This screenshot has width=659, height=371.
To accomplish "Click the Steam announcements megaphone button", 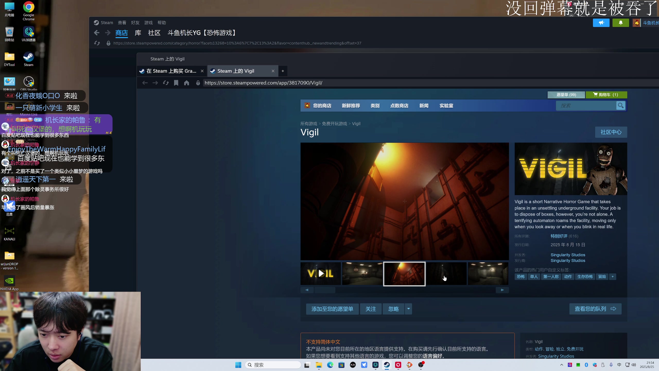I will pos(601,23).
